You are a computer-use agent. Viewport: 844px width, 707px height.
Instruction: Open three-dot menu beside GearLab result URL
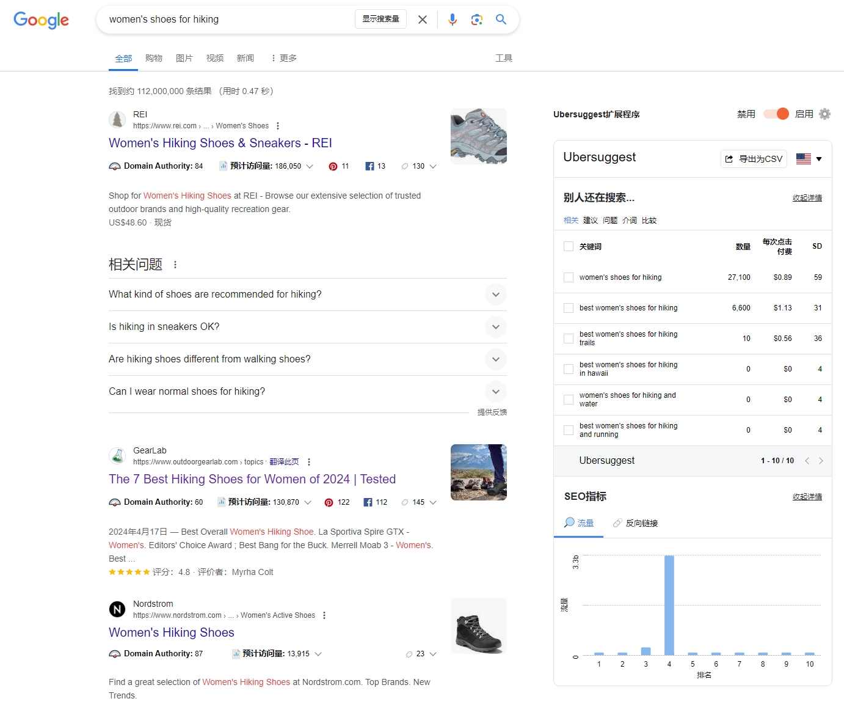pos(309,462)
